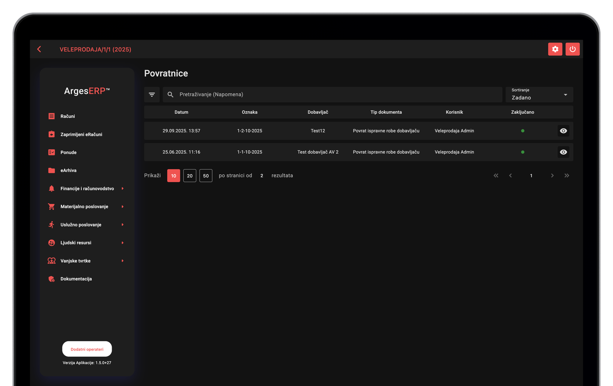
Task: Open Zaprimljeni eRačuni menu item
Action: (81, 135)
